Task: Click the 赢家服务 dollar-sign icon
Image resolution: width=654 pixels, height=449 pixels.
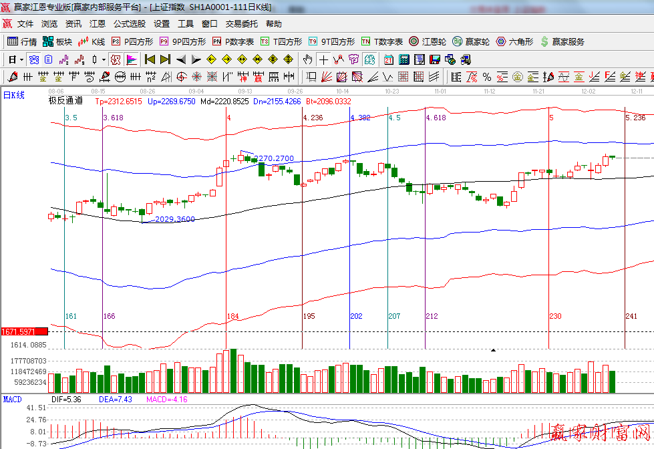Action: 544,41
